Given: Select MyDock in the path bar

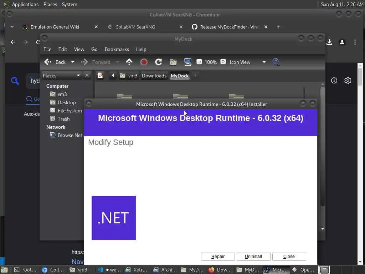Looking at the screenshot, I should 180,76.
